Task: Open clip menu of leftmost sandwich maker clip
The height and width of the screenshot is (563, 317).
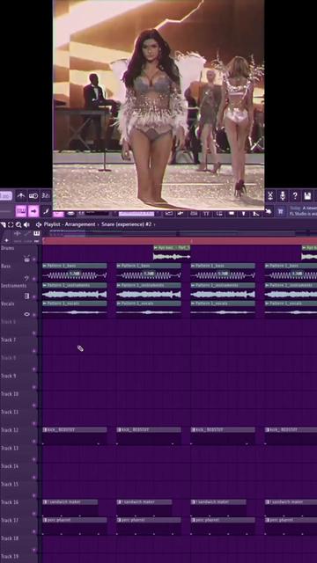Action: coord(45,502)
